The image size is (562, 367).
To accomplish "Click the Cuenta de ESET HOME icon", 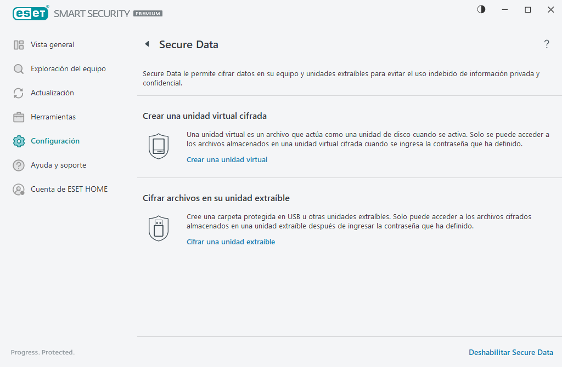I will [x=18, y=189].
